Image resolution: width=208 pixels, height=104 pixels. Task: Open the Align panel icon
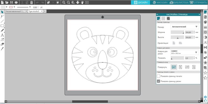[x=205, y=47]
